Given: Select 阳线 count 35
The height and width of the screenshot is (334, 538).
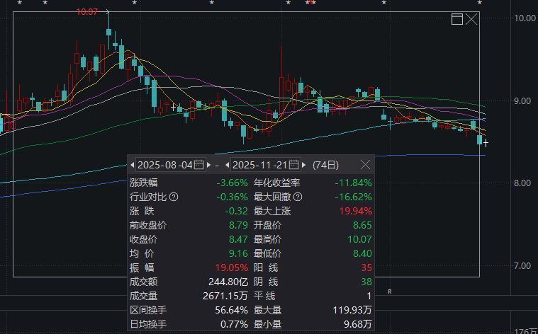Looking at the screenshot, I should point(366,267).
